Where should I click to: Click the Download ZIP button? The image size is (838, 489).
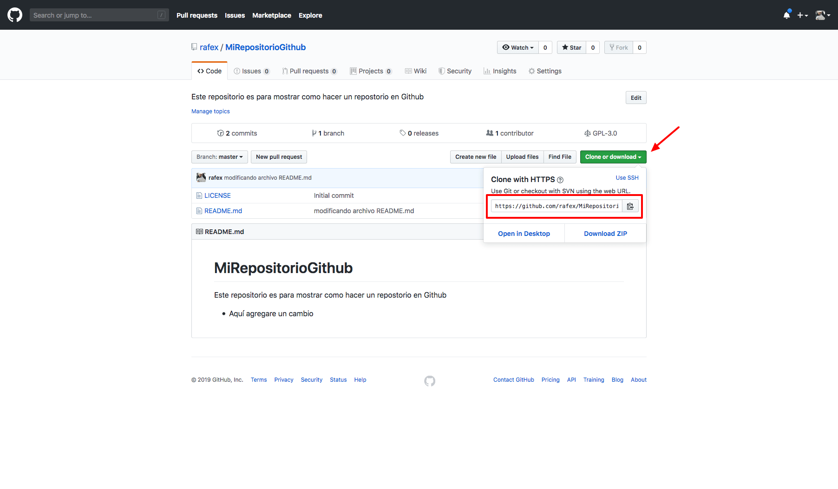pyautogui.click(x=605, y=233)
